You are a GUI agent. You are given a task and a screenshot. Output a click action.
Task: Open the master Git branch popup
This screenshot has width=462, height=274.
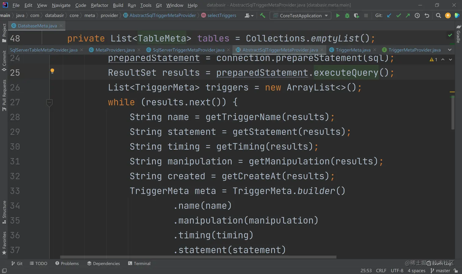(440, 271)
